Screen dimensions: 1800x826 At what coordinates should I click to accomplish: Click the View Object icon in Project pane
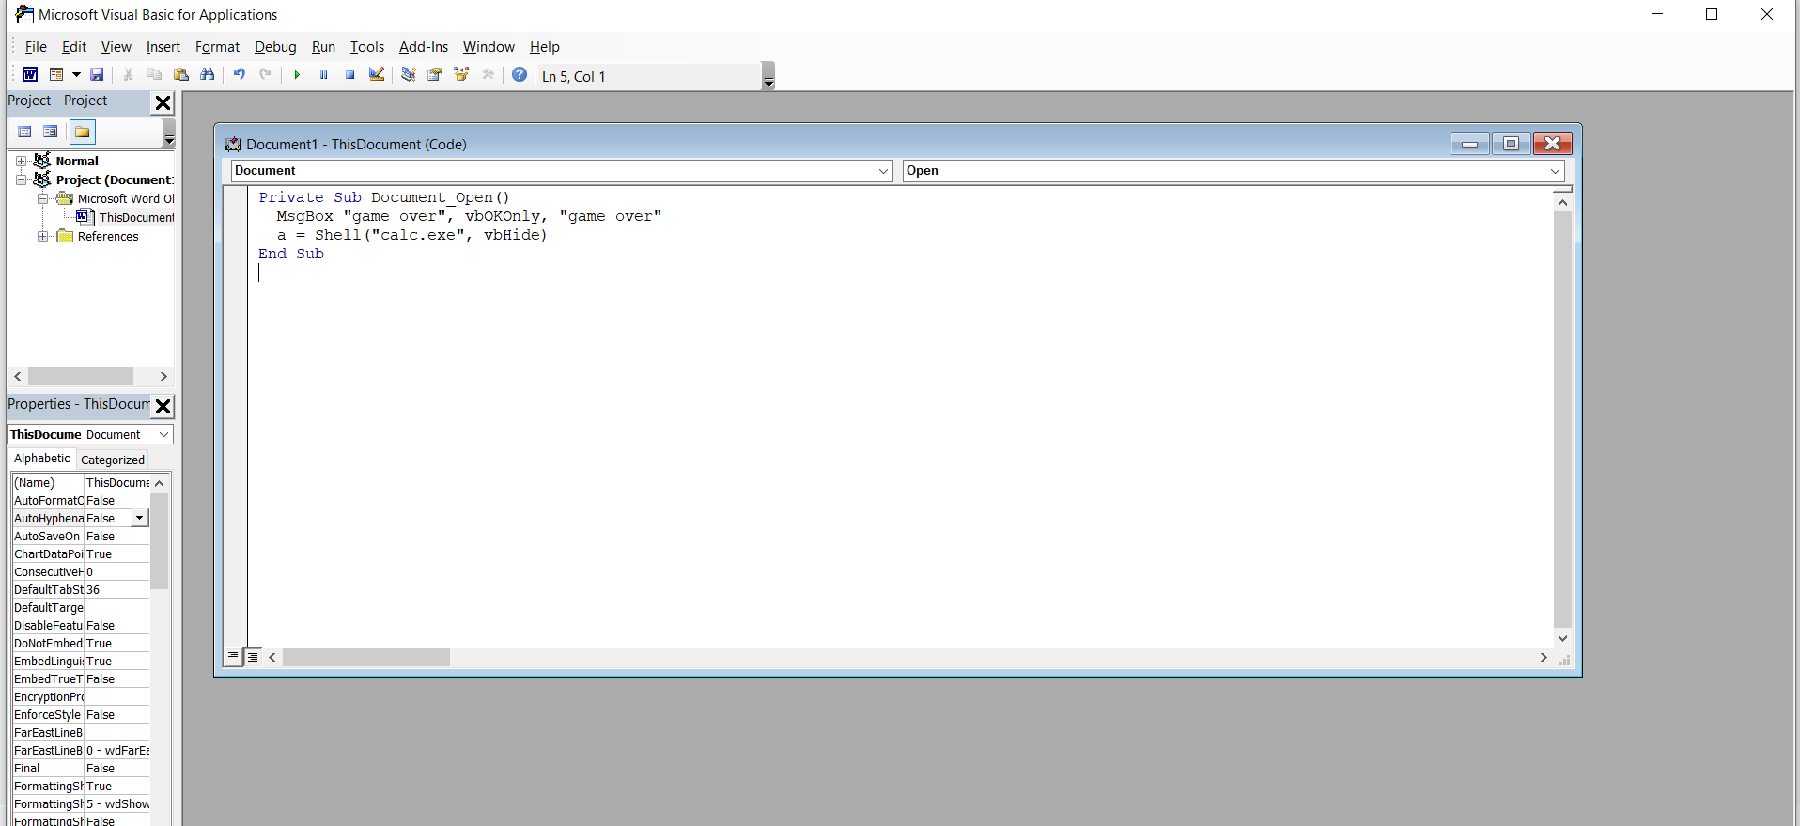51,132
